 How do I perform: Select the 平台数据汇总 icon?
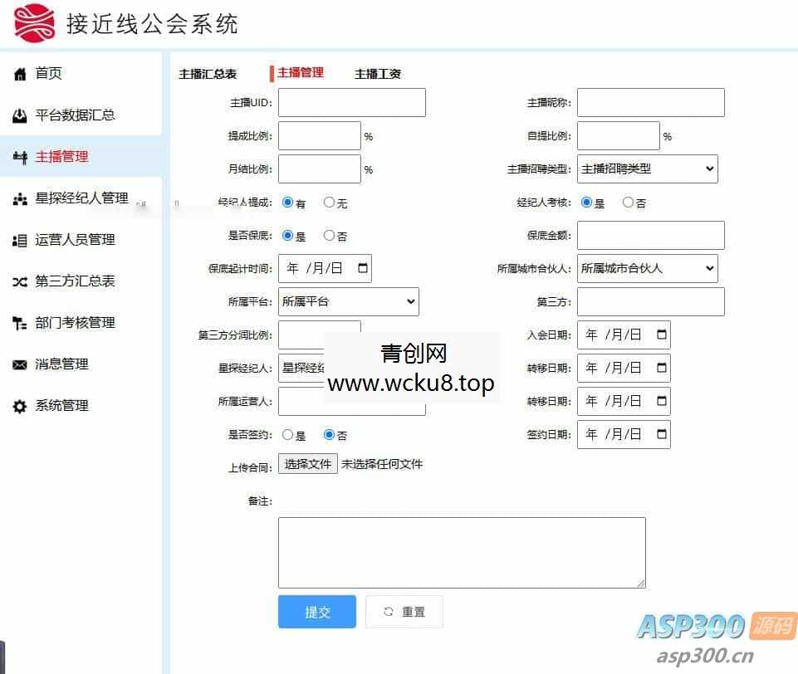click(x=20, y=115)
